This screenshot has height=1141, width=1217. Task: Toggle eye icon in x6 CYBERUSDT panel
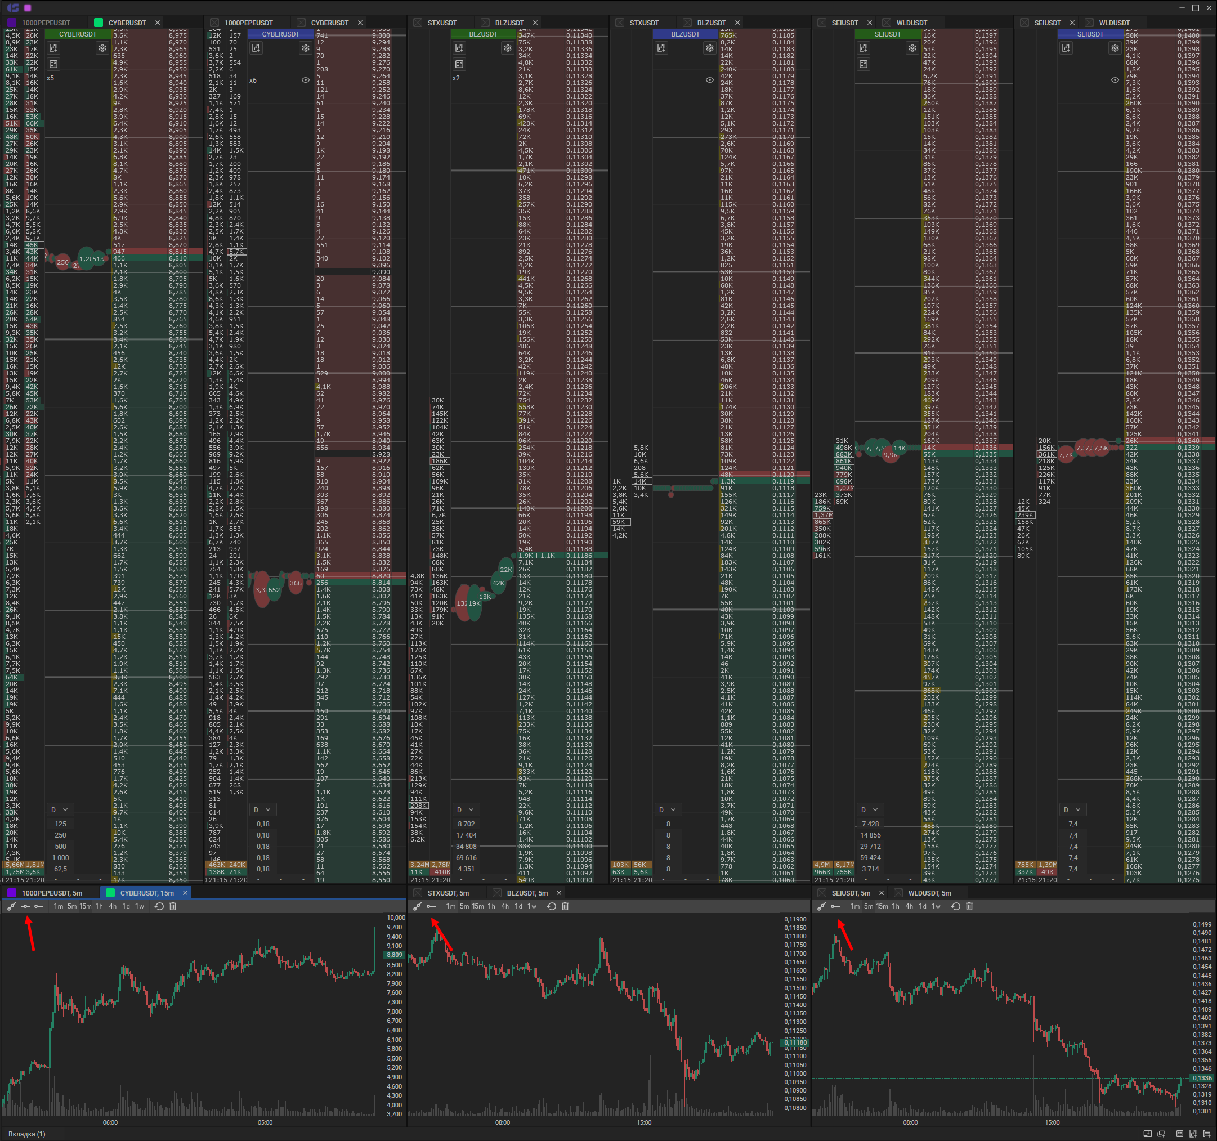(x=306, y=80)
